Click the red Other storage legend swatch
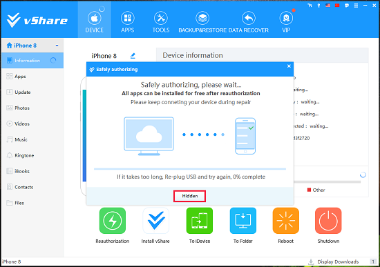This screenshot has height=267, width=380. [309, 190]
